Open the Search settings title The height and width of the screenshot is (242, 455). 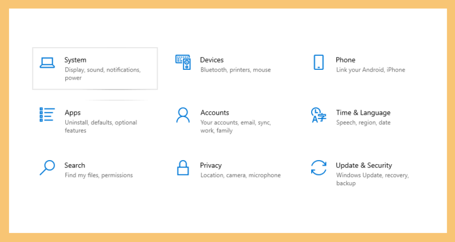(x=75, y=165)
